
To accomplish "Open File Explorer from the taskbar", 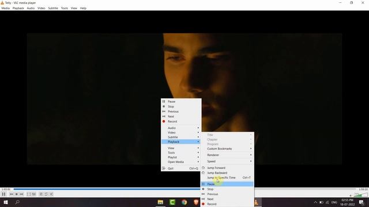I will (160, 202).
